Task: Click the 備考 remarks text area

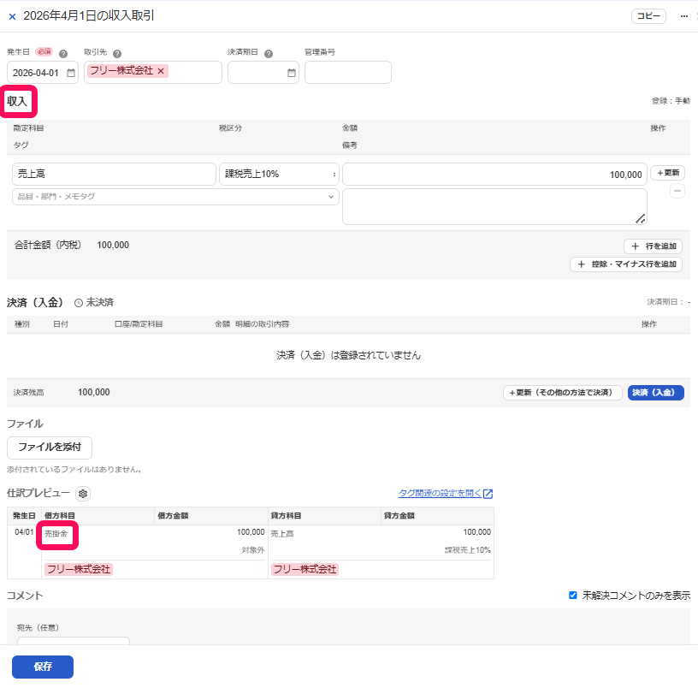Action: click(494, 206)
